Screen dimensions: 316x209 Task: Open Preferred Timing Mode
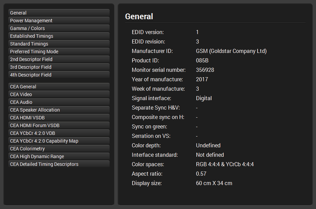59,52
